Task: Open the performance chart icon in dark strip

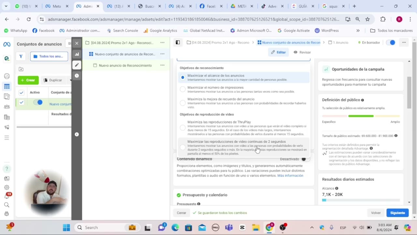Action: 77,54
